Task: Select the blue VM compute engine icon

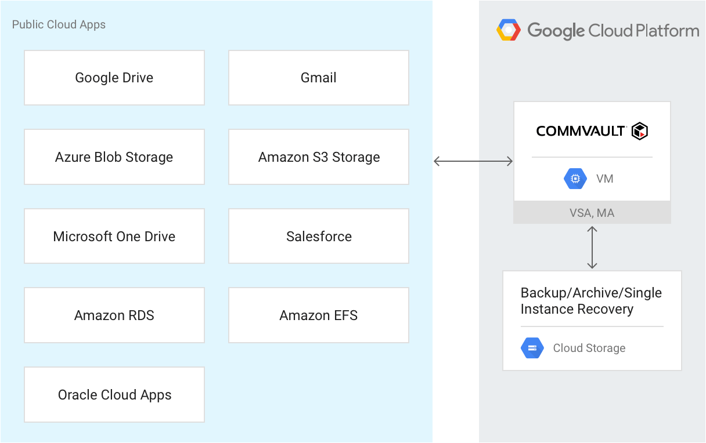Action: tap(575, 179)
